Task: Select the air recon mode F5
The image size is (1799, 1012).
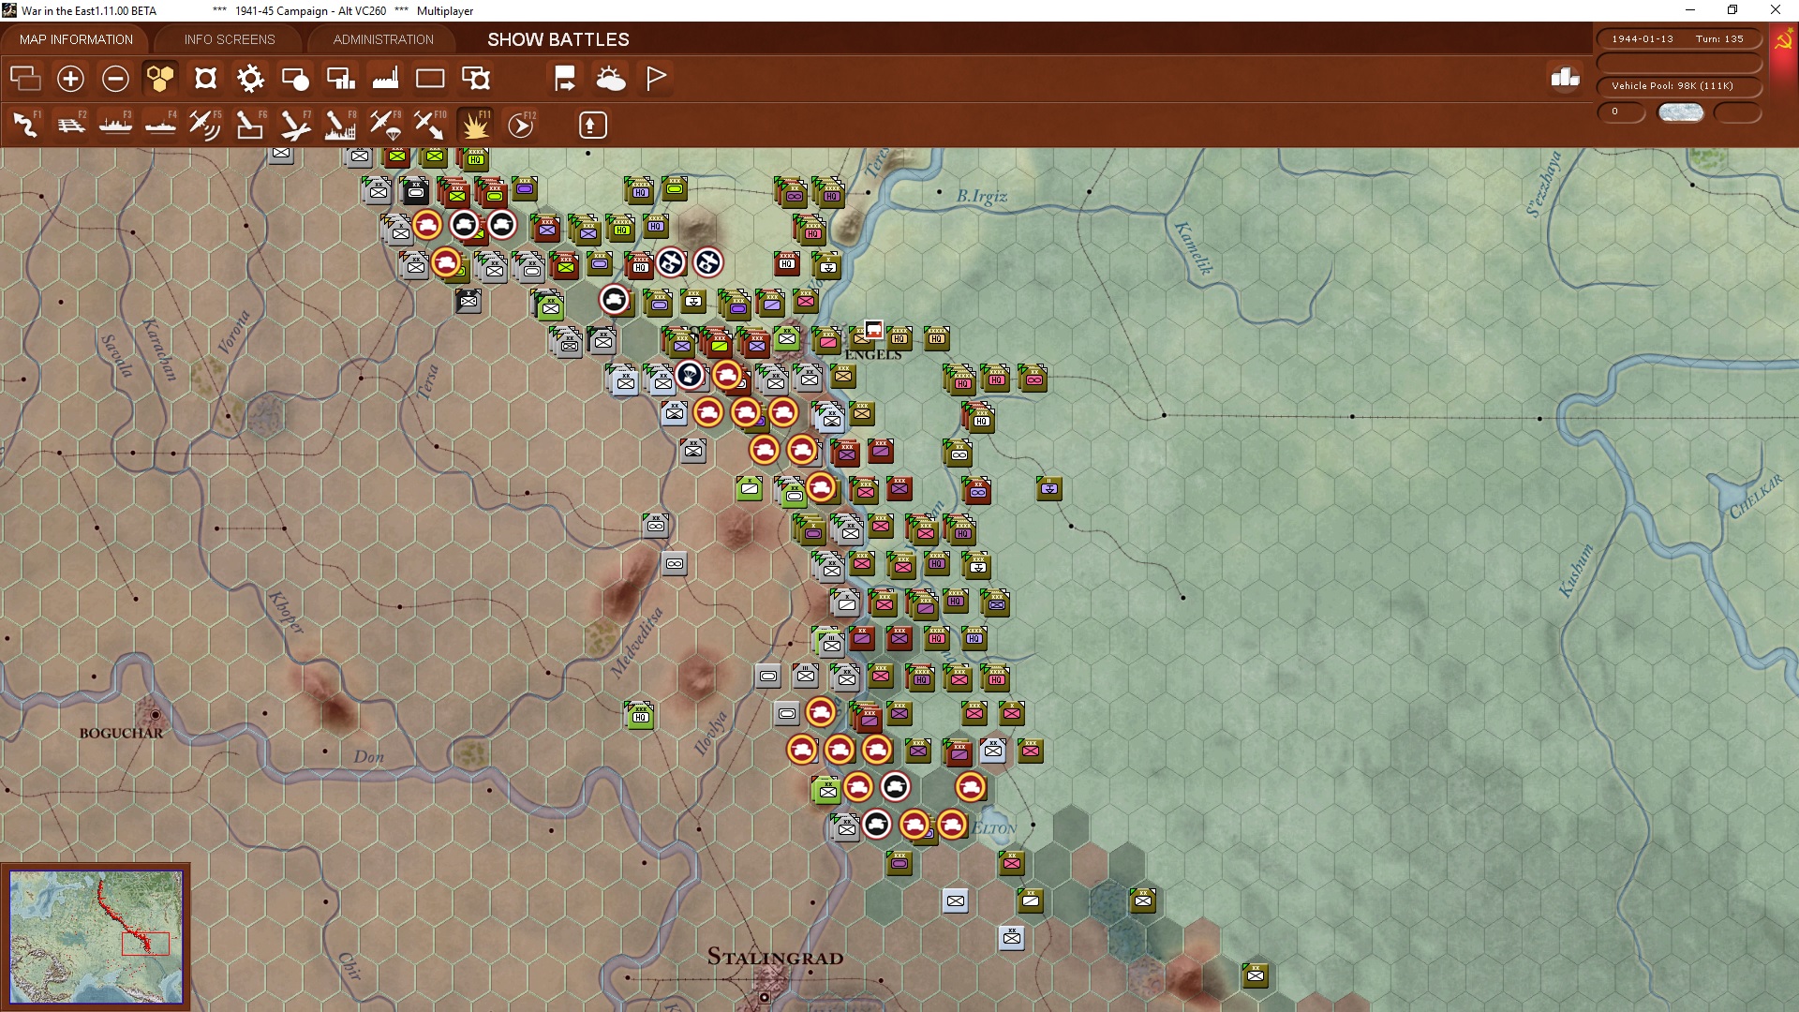Action: pyautogui.click(x=204, y=125)
